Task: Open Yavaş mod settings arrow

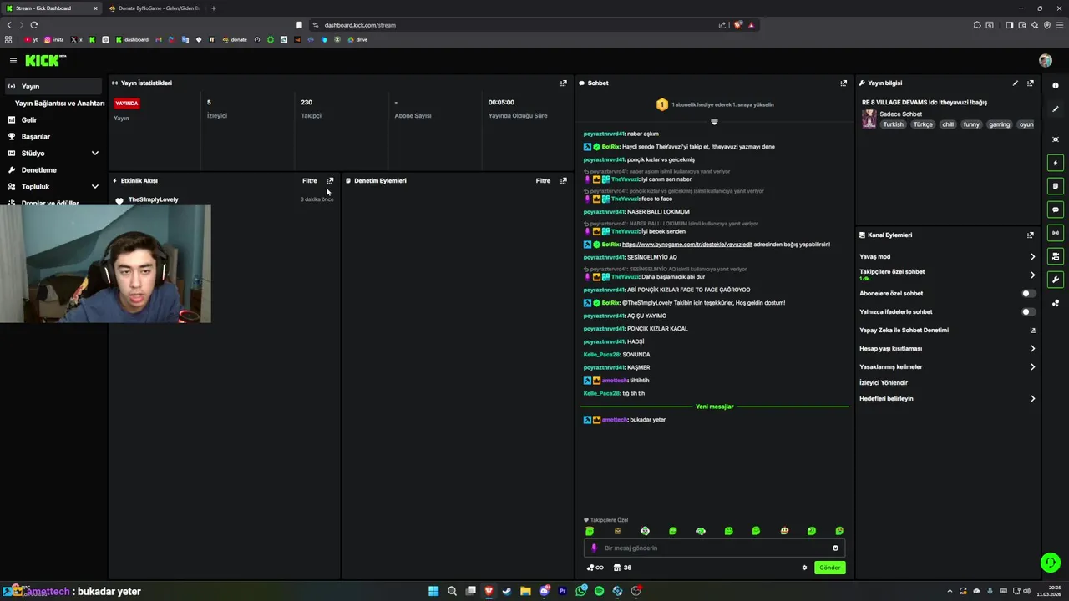Action: tap(1032, 257)
